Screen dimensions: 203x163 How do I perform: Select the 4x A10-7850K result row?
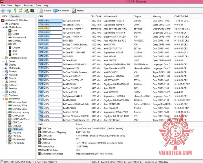click(114, 84)
